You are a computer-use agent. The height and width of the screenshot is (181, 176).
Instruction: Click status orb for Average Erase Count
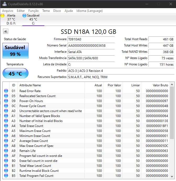[x=6, y=141]
